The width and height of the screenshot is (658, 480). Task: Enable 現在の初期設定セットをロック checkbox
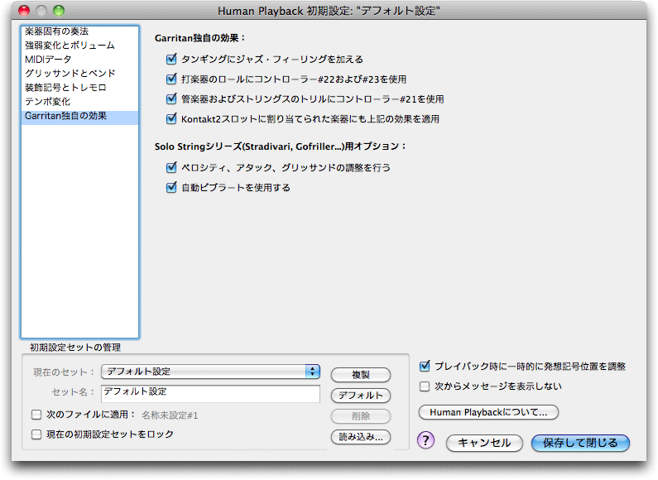coord(36,434)
